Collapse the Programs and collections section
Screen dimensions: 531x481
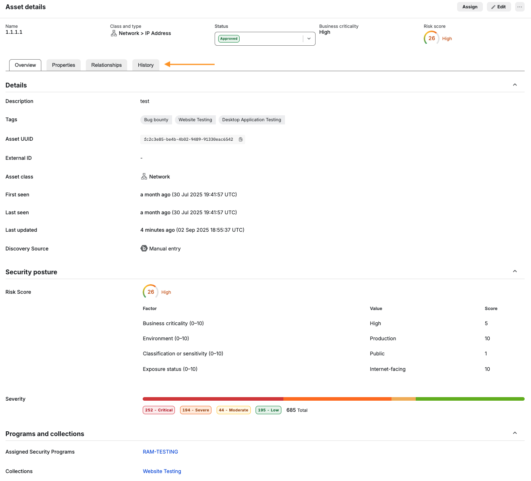pyautogui.click(x=515, y=433)
